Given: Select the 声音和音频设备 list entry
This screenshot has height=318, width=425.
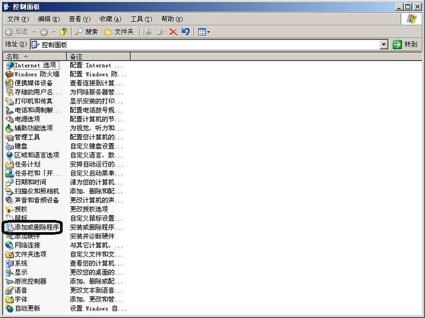Looking at the screenshot, I should pos(32,200).
